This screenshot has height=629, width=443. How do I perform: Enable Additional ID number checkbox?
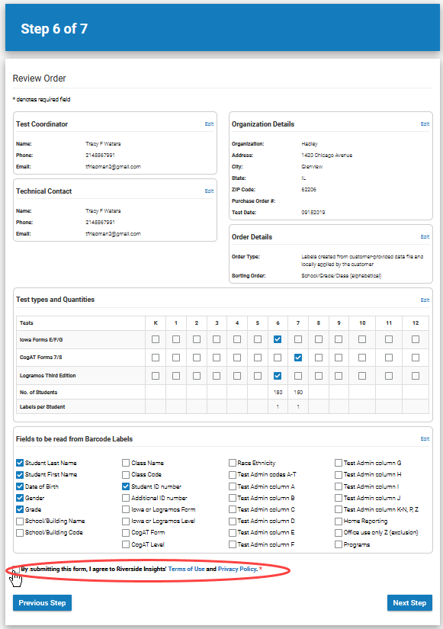point(126,498)
